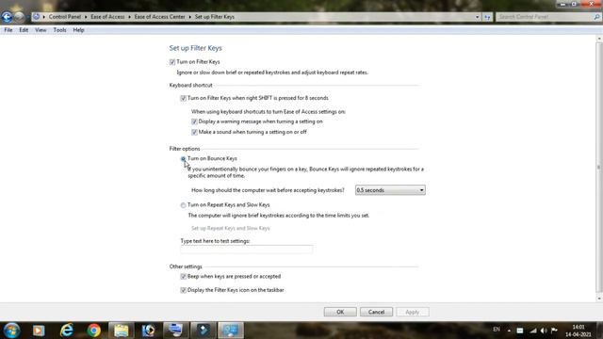
Task: Open the 0.5 seconds wait time dropdown
Action: [x=390, y=190]
